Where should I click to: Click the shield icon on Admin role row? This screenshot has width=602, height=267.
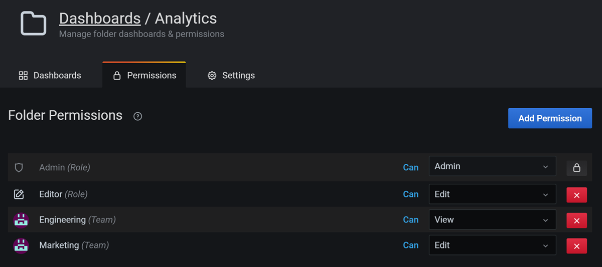(x=19, y=168)
